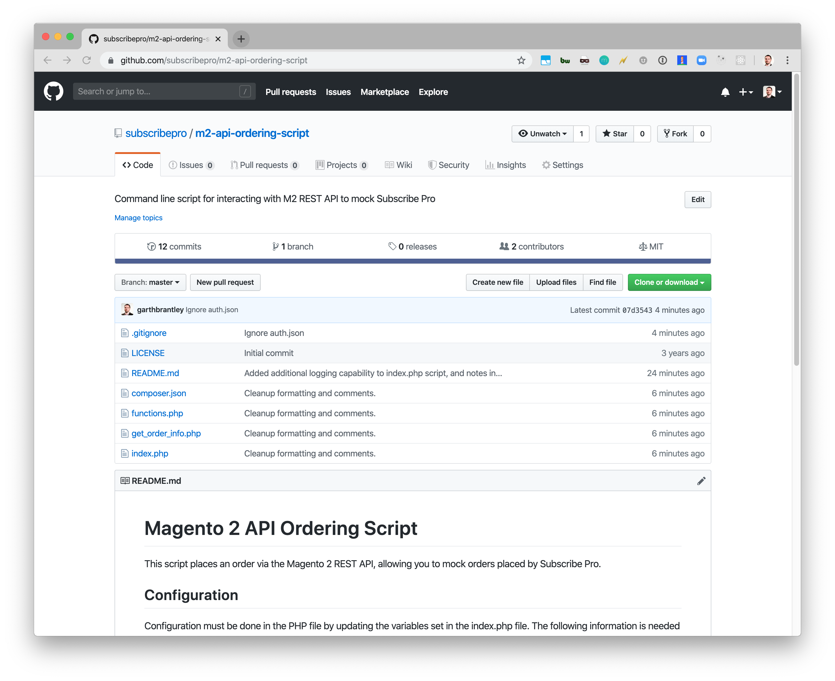Screen dimensions: 835x681
Task: View the 12 commits
Action: (174, 246)
